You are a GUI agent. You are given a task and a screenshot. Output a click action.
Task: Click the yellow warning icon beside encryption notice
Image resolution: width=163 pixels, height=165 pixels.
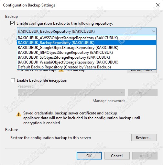pyautogui.click(x=19, y=114)
